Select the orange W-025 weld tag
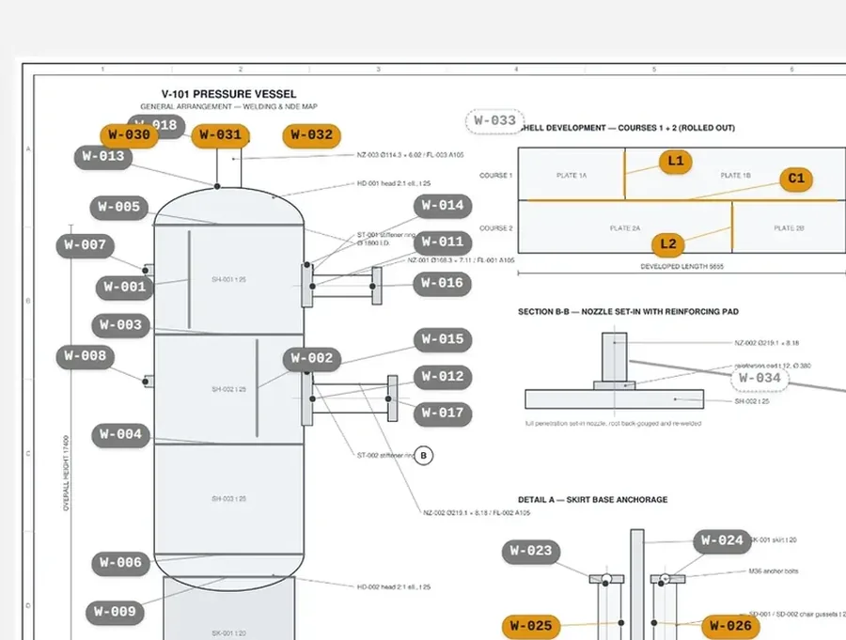 coord(531,627)
